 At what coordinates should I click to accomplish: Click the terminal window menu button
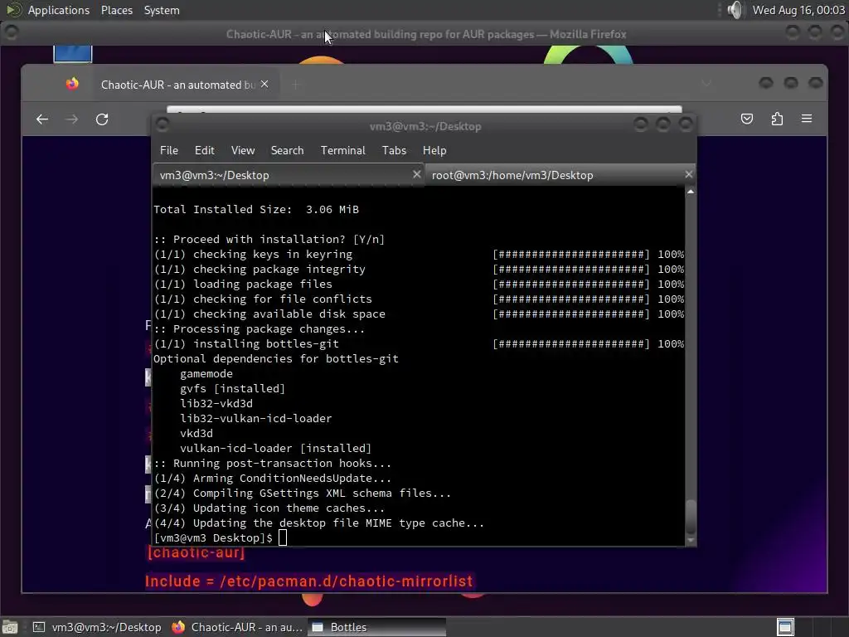coord(163,125)
